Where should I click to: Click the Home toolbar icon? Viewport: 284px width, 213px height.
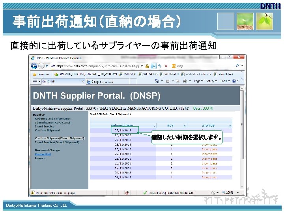click(157, 81)
